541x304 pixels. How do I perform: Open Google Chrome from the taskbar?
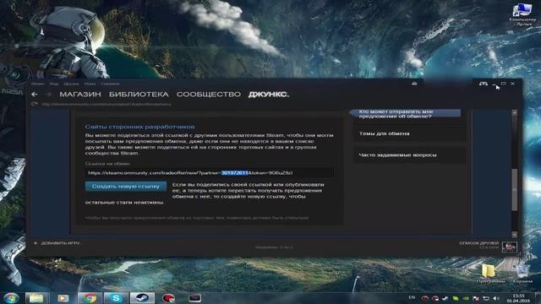click(90, 298)
